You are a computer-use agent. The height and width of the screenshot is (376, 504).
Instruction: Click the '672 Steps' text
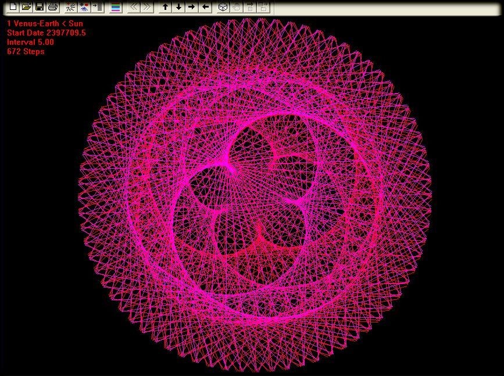pos(26,51)
